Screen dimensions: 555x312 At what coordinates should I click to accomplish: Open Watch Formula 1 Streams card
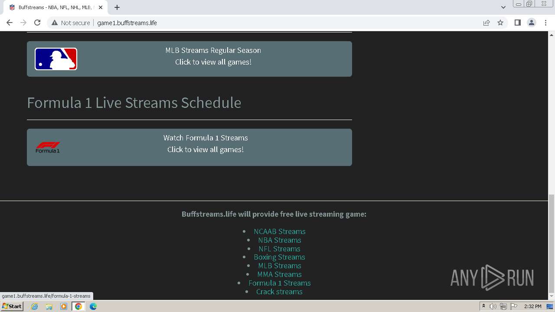[x=189, y=147]
